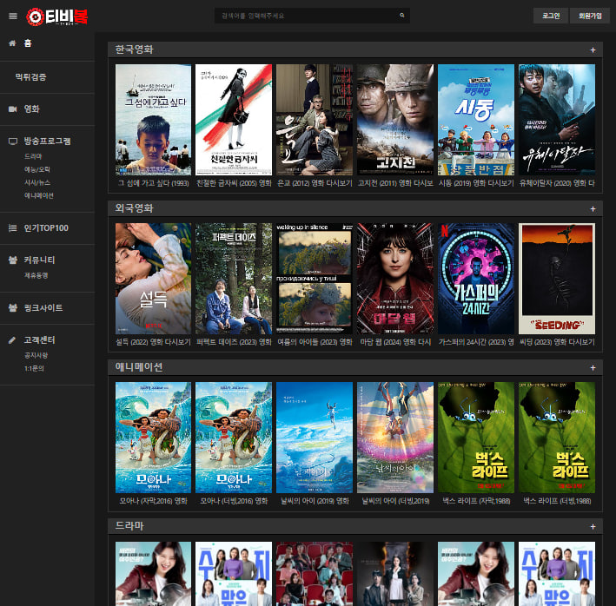
Task: Click the 애니메이션 section heading
Action: click(139, 367)
